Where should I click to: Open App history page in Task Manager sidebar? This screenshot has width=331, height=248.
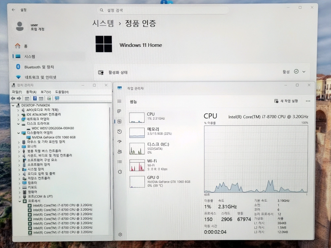119,132
